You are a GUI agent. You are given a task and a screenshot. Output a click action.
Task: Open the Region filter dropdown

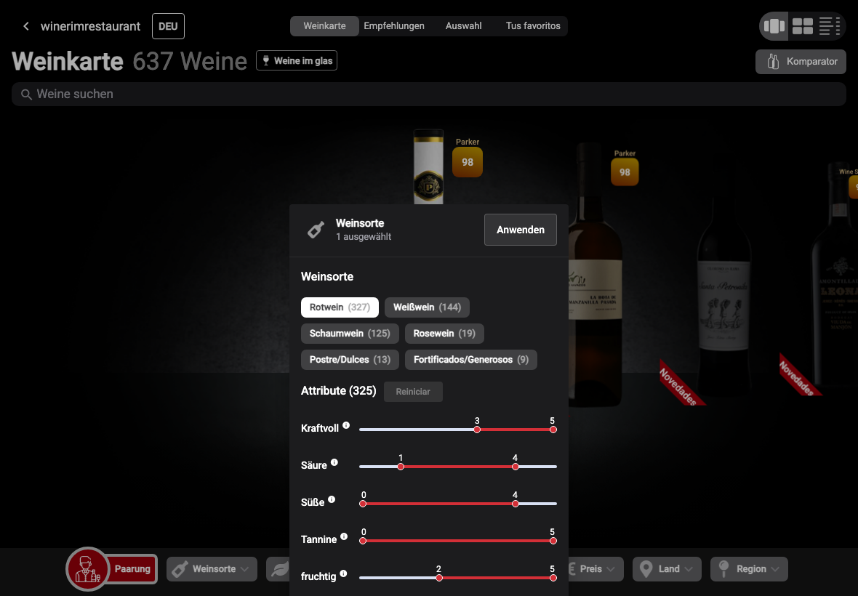749,569
